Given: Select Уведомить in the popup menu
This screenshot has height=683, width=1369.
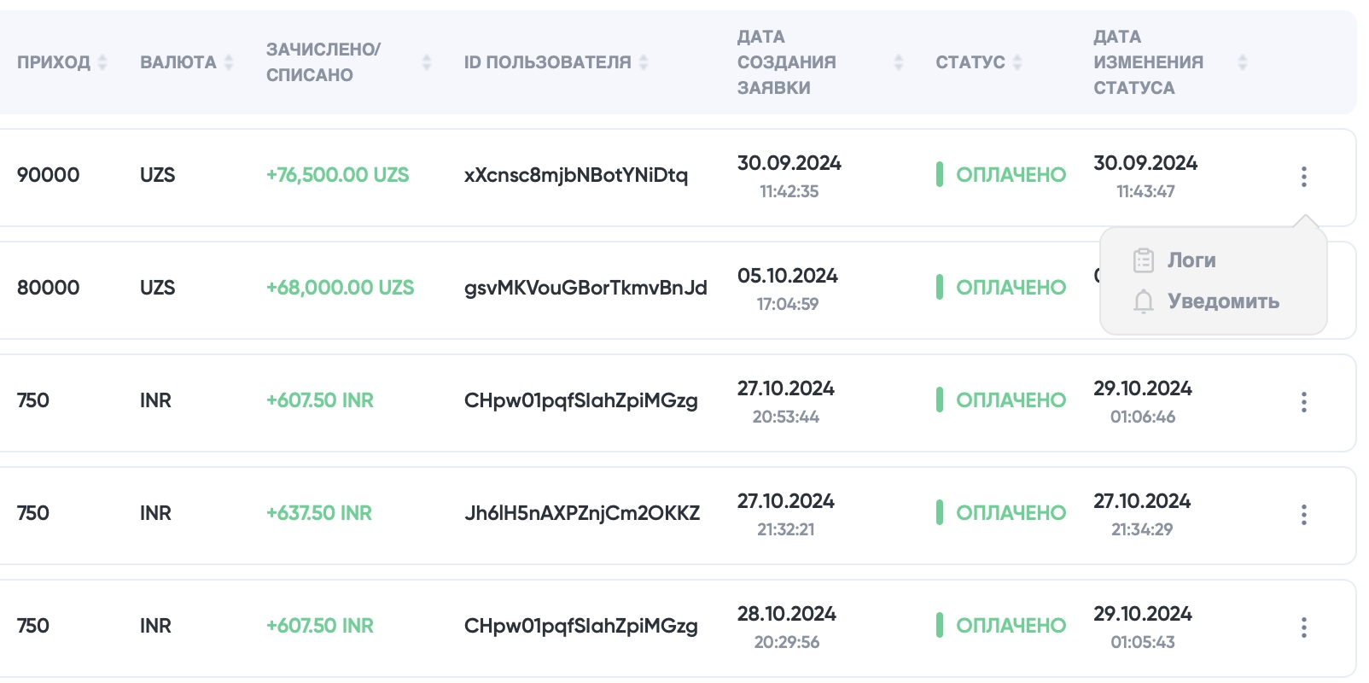Looking at the screenshot, I should (1223, 301).
